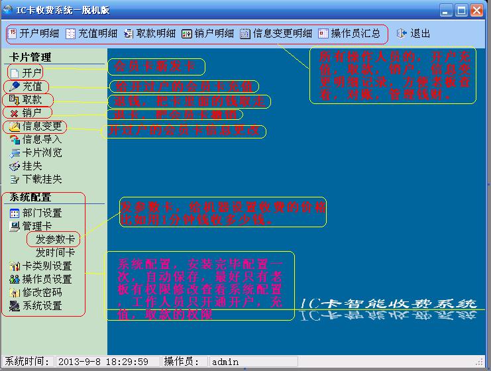Screen dimensions: 491x371
Task: Click the 信息变更 edit icon
Action: click(14, 127)
